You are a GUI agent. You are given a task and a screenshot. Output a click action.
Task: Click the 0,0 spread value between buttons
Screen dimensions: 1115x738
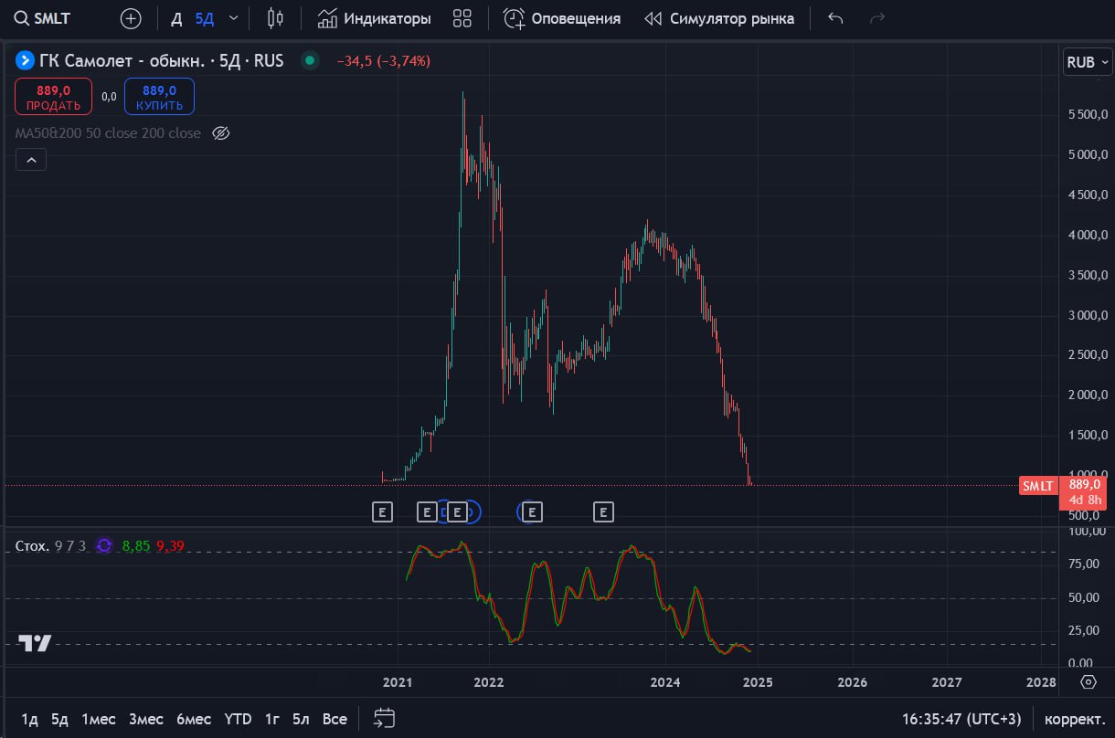[x=109, y=97]
